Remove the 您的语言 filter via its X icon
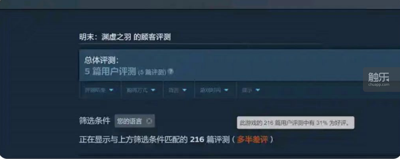Viewport: 400px width, 159px height. [x=149, y=121]
